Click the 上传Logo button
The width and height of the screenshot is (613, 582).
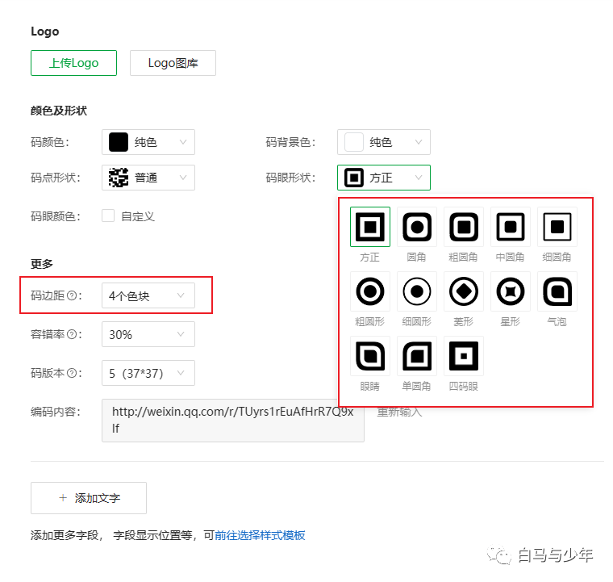point(74,63)
